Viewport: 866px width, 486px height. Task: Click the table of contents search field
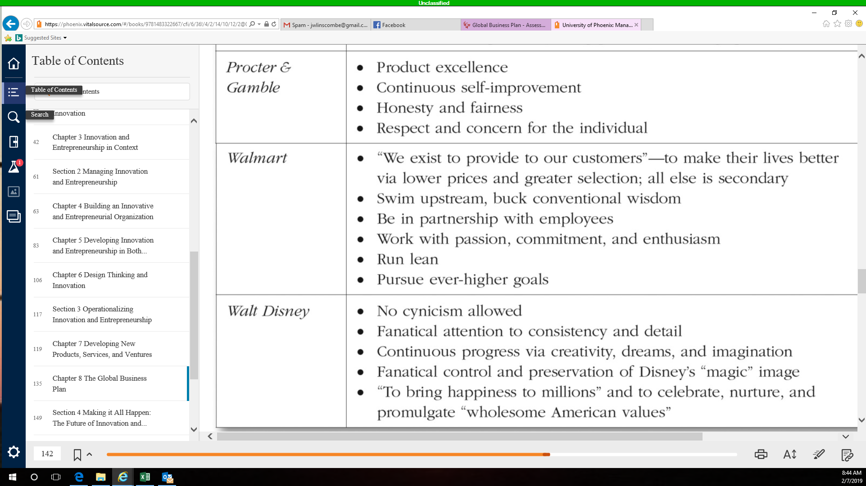tap(112, 91)
